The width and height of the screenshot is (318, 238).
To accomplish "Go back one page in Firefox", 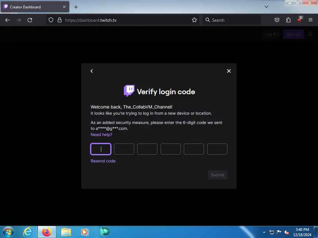I will point(7,20).
